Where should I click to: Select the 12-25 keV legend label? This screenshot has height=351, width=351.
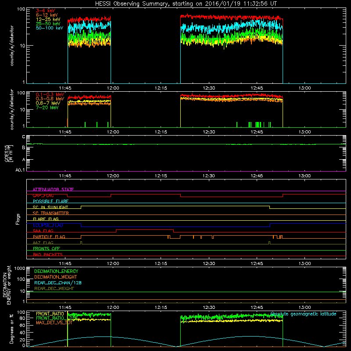pos(48,19)
